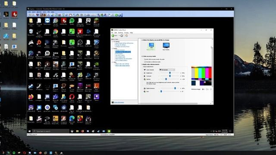Click the NVIDIA Control Panel home icon
The width and height of the screenshot is (276, 155).
(126, 36)
